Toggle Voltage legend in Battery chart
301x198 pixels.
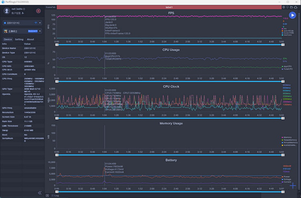coord(287,179)
